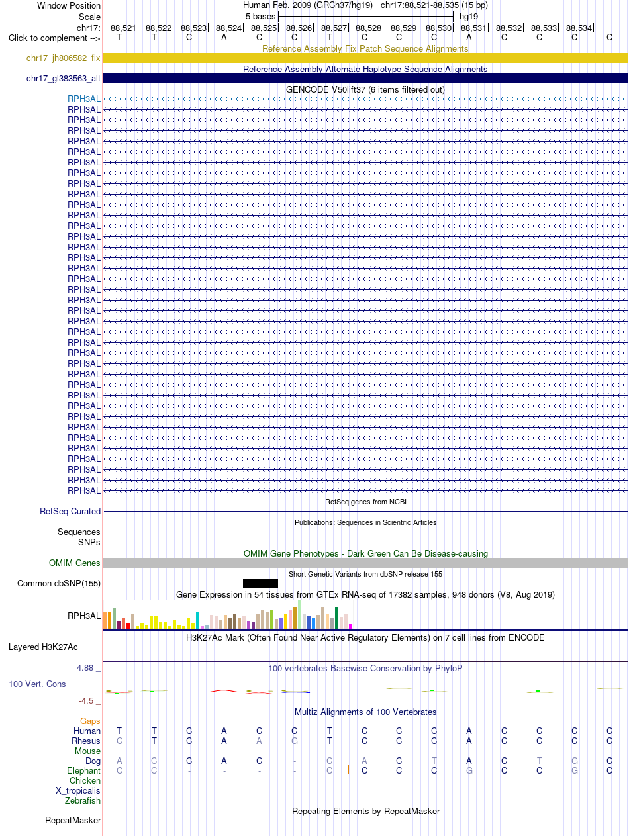Open the GTEx 'Gene Expression in 54 tissues' title
This screenshot has height=836, width=629.
pyautogui.click(x=365, y=595)
